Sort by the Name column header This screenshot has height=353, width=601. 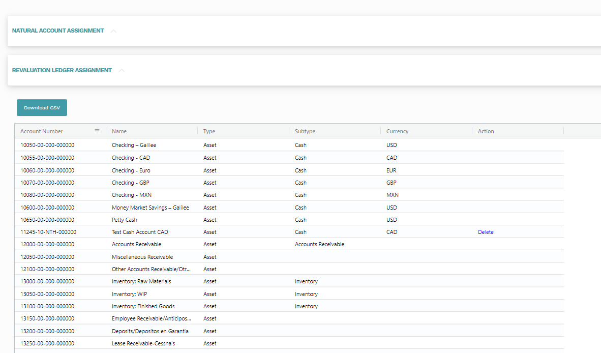coord(119,131)
